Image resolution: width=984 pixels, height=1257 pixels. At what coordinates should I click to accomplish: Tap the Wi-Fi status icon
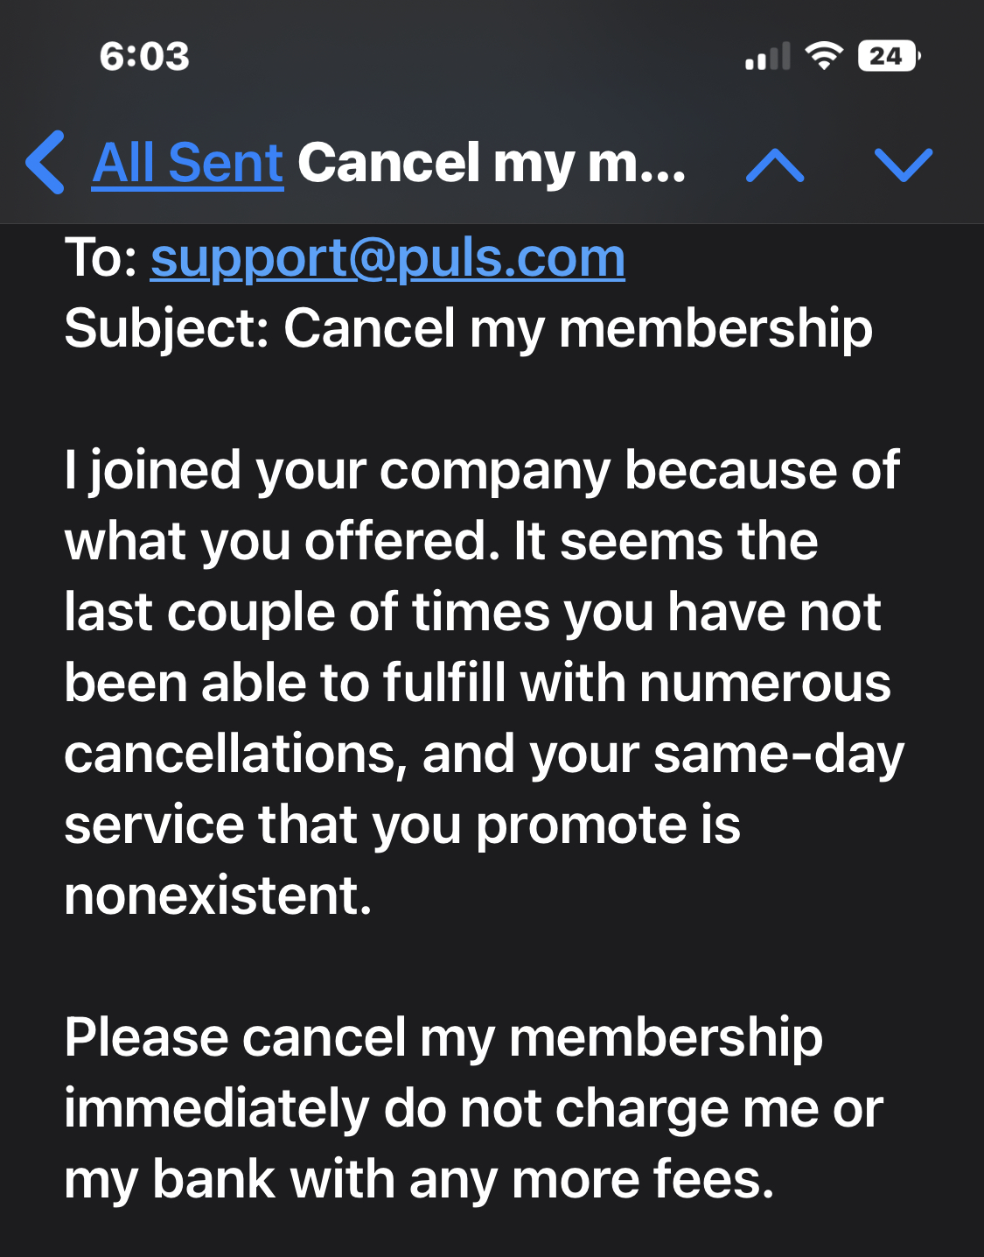coord(823,57)
